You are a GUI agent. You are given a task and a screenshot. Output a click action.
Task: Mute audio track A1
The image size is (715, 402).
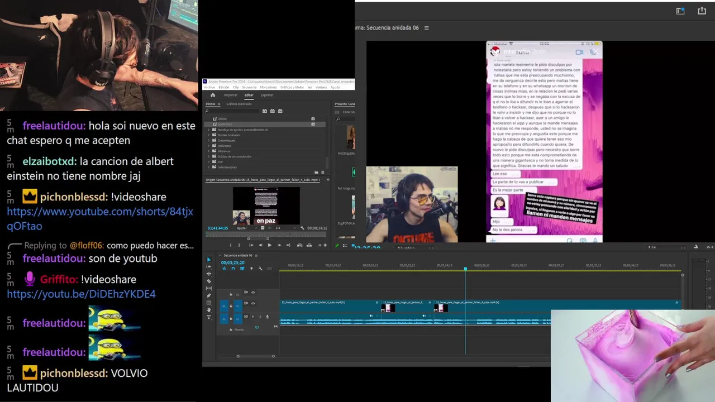click(x=253, y=317)
